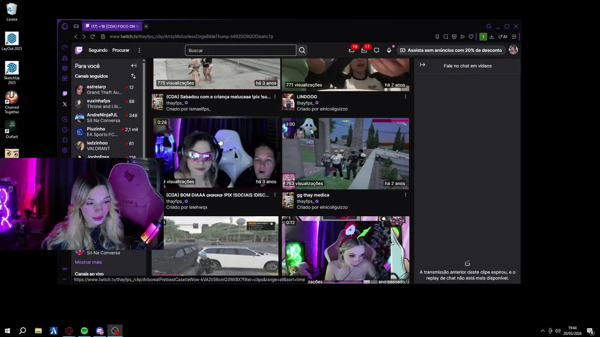Screen dimensions: 600x337
Task: Open Twitch icon with 17 badge
Action: [x=364, y=50]
